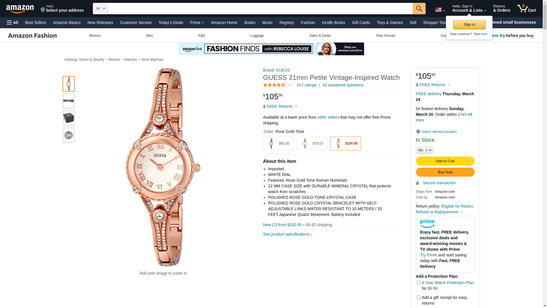Image resolution: width=547 pixels, height=308 pixels.
Task: Open the Qty quantity dropdown
Action: coord(424,150)
